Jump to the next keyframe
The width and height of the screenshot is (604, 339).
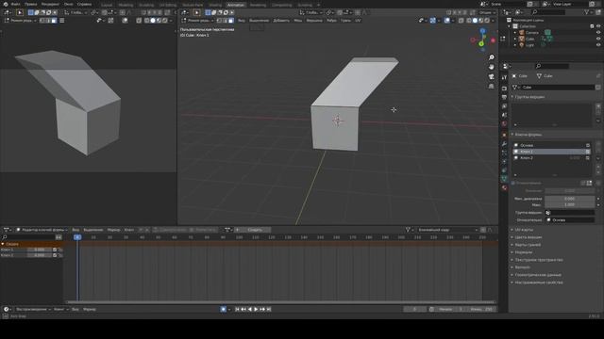262,309
